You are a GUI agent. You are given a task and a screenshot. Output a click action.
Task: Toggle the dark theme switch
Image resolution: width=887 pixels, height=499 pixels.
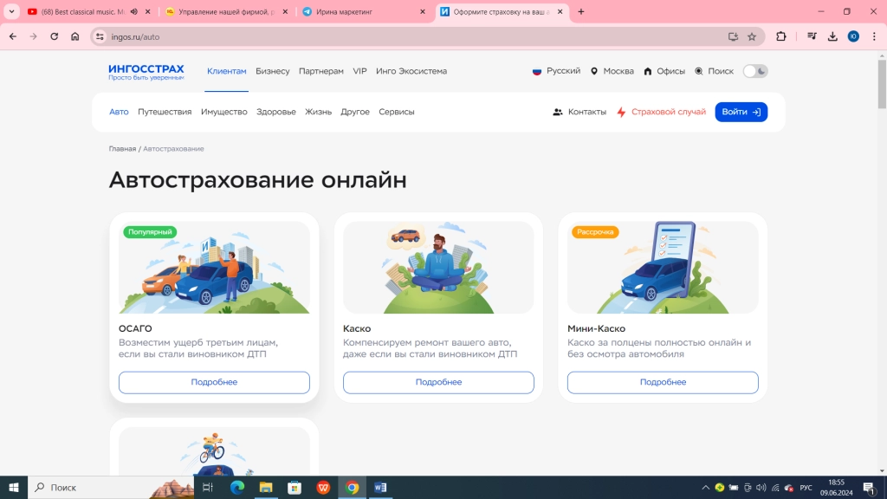[755, 71]
